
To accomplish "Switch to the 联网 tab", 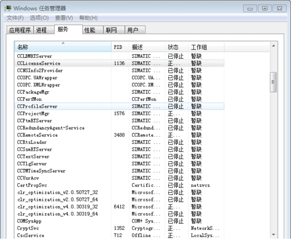I will [114, 30].
